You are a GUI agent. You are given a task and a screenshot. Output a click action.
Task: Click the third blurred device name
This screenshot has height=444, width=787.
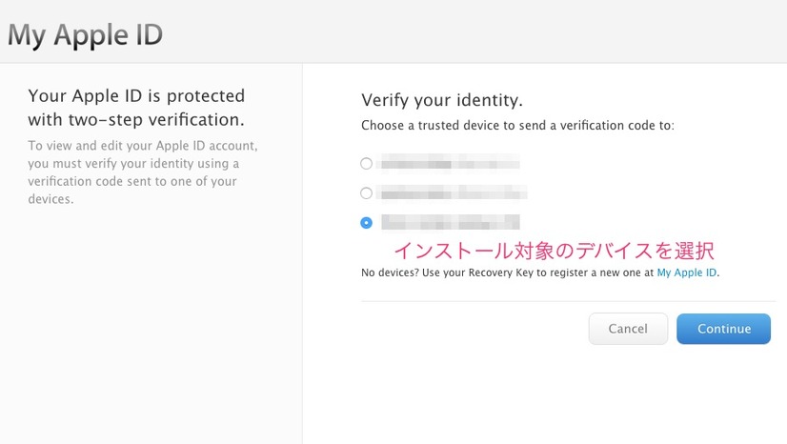click(x=451, y=222)
